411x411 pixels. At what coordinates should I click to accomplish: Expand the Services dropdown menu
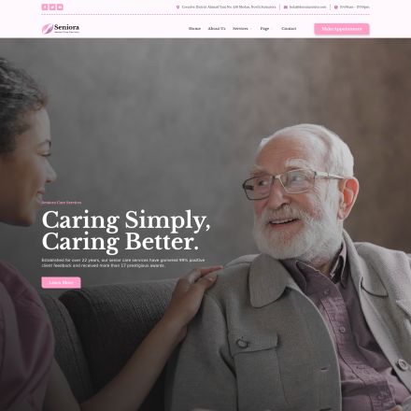point(242,29)
